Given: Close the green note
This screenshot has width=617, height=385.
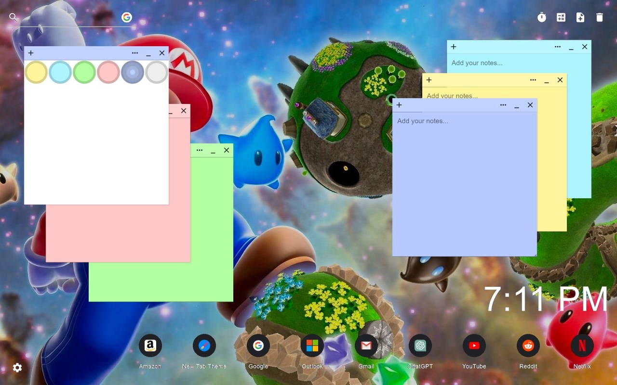Looking at the screenshot, I should (227, 150).
